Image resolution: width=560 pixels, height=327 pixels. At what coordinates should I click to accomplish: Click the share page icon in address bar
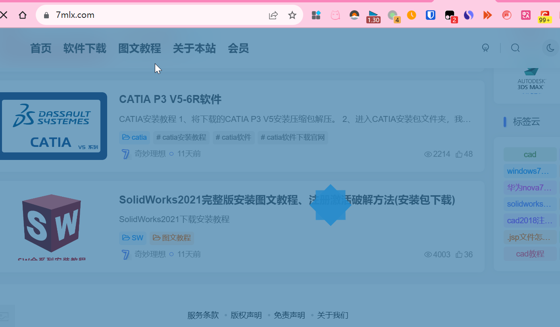pos(273,15)
